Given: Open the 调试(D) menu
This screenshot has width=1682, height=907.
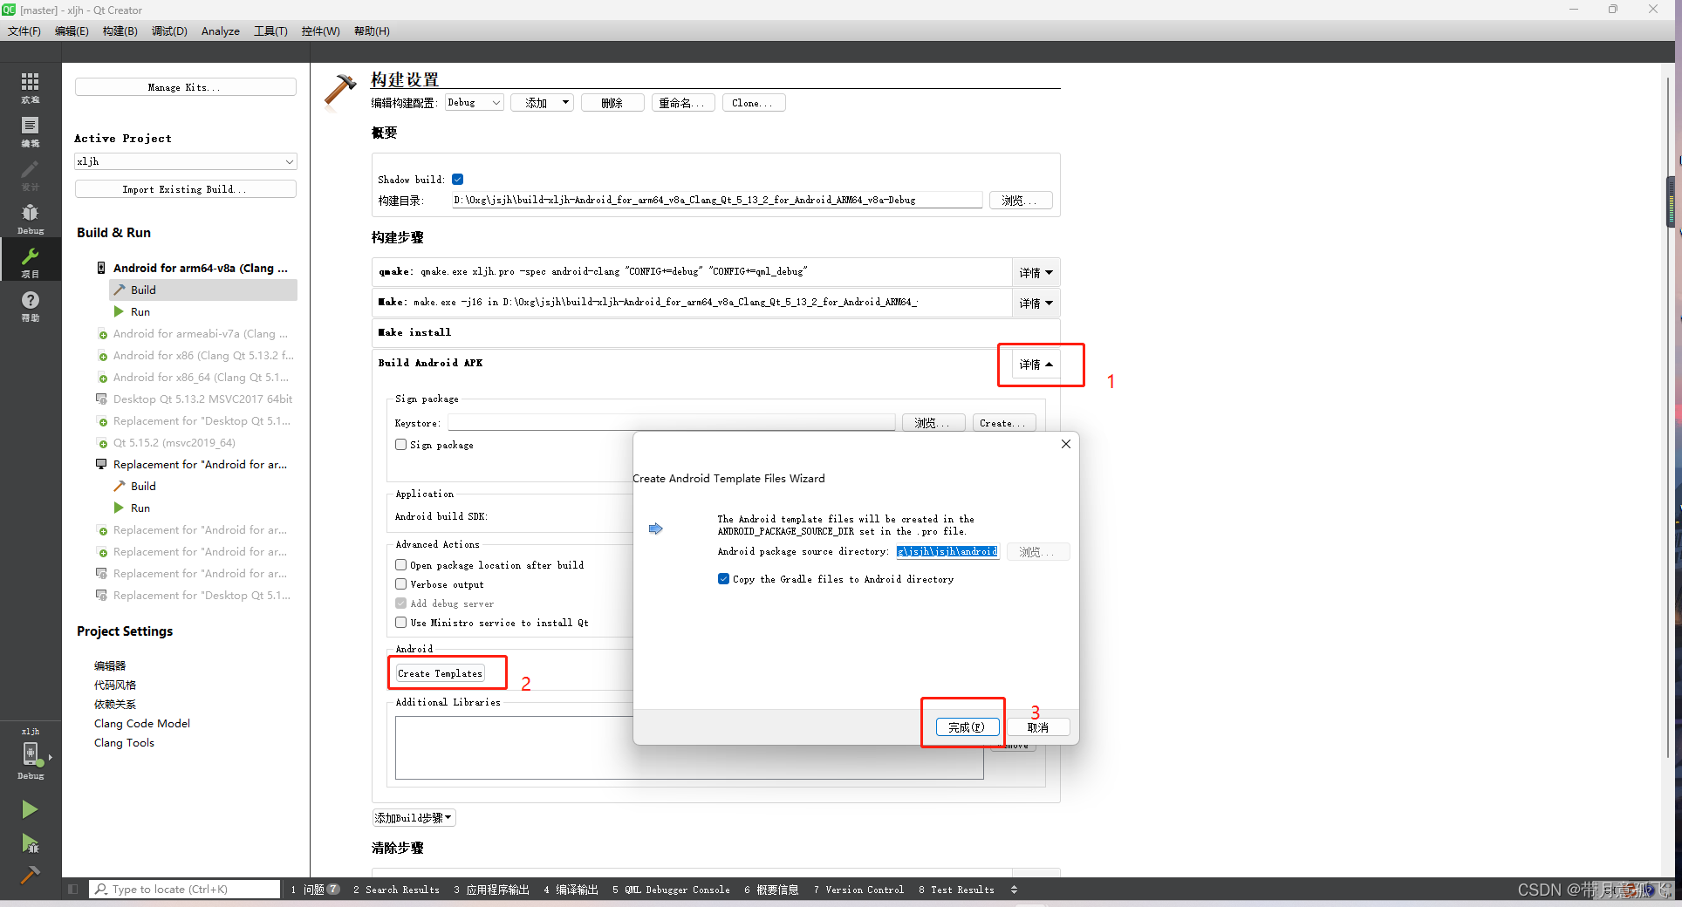Looking at the screenshot, I should click(x=169, y=31).
